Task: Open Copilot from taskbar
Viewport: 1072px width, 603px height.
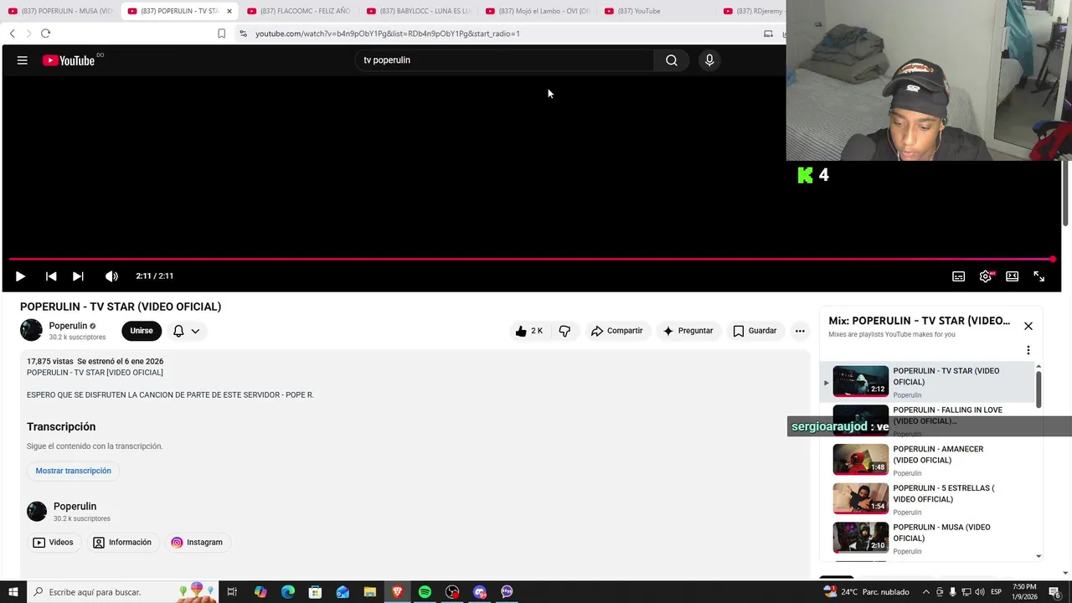Action: [260, 592]
